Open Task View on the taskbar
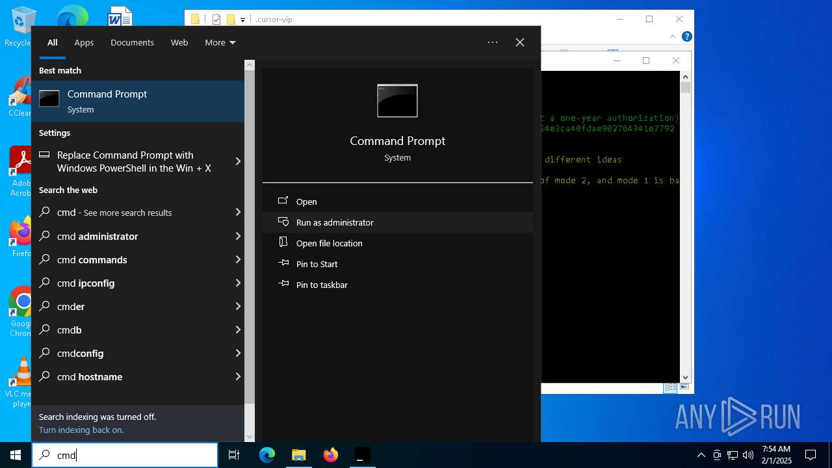 pyautogui.click(x=234, y=455)
